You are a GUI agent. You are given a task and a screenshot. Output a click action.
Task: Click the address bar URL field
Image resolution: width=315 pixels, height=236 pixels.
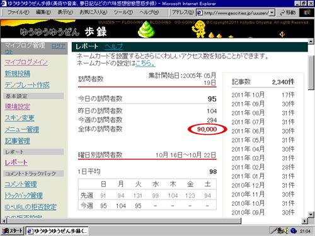click(x=236, y=13)
